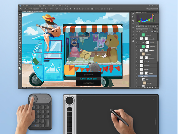This screenshot has height=134, width=178.
Task: Open the Window menu
Action: point(61,6)
